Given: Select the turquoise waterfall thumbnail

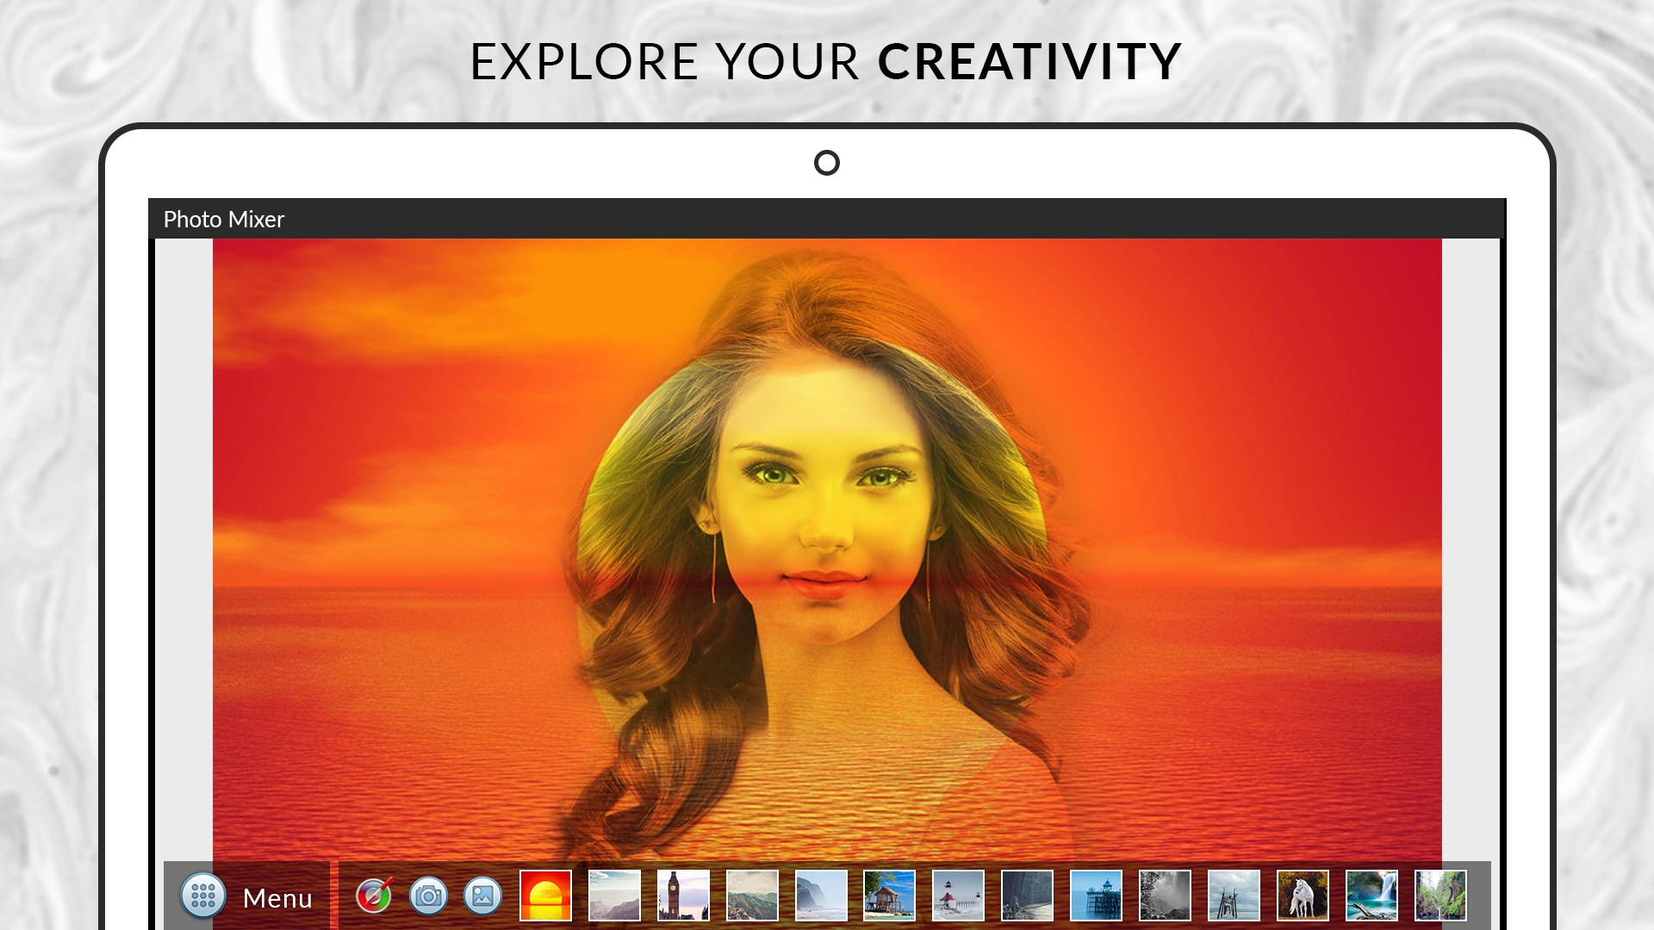Looking at the screenshot, I should pyautogui.click(x=1371, y=896).
